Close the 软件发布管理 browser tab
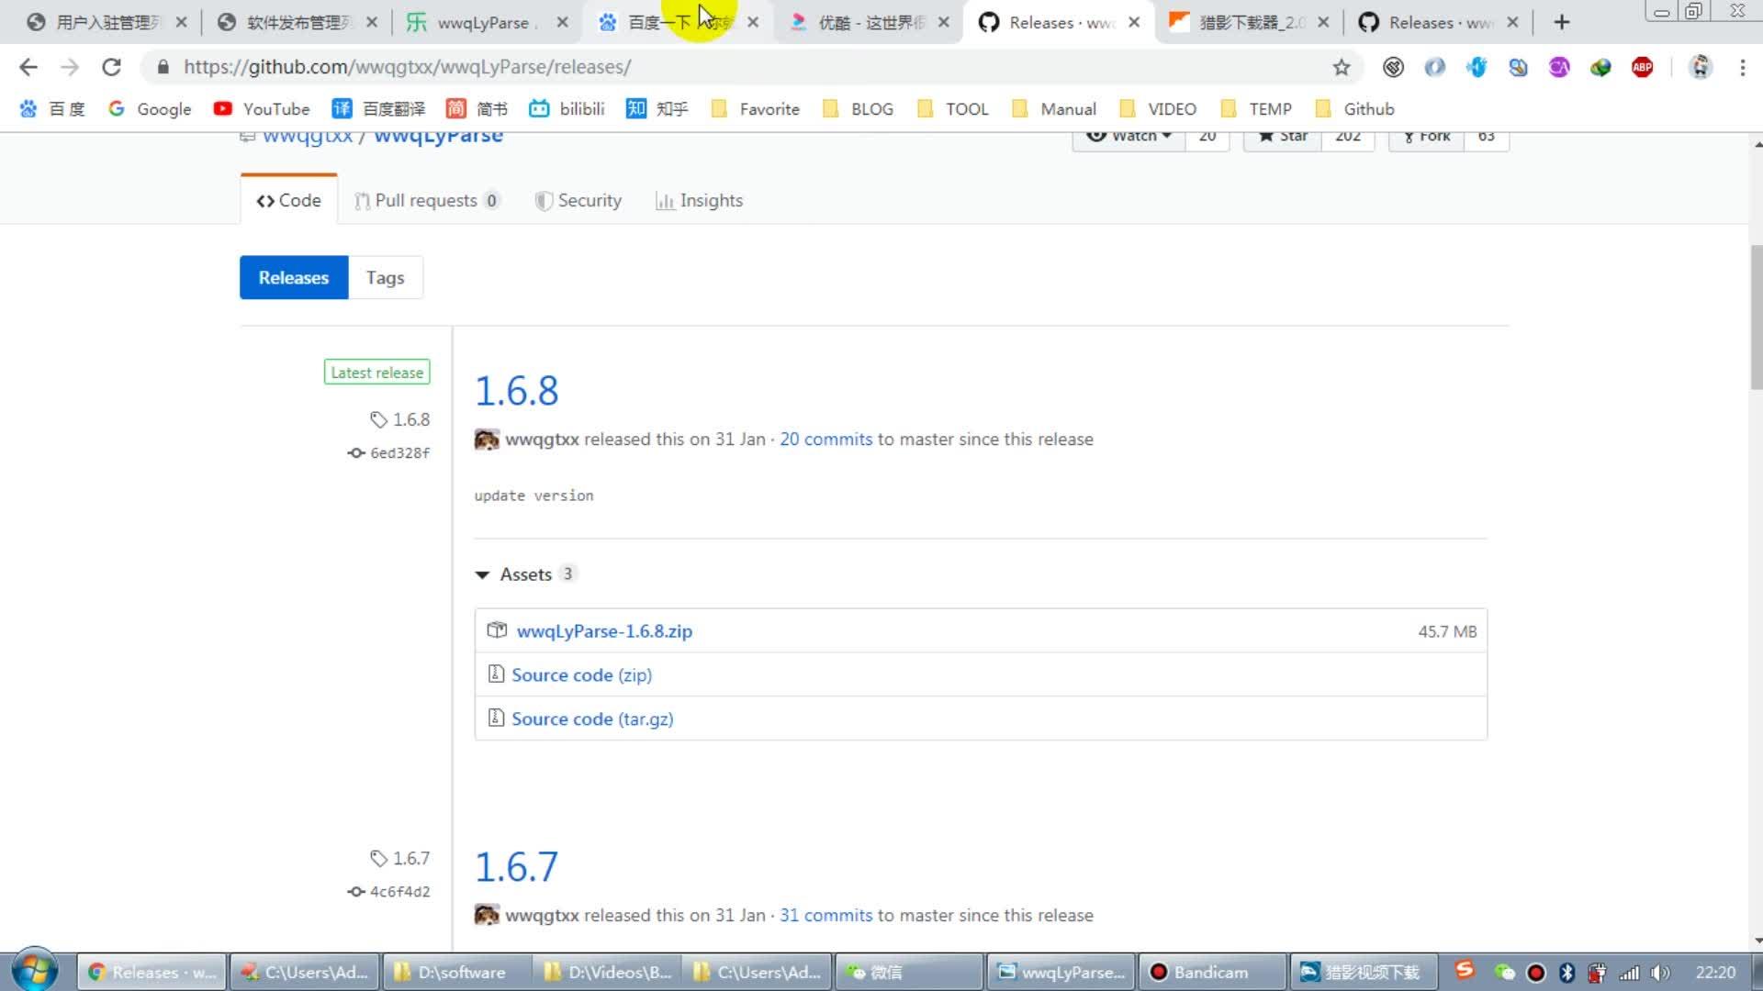This screenshot has width=1763, height=991. coord(372,22)
